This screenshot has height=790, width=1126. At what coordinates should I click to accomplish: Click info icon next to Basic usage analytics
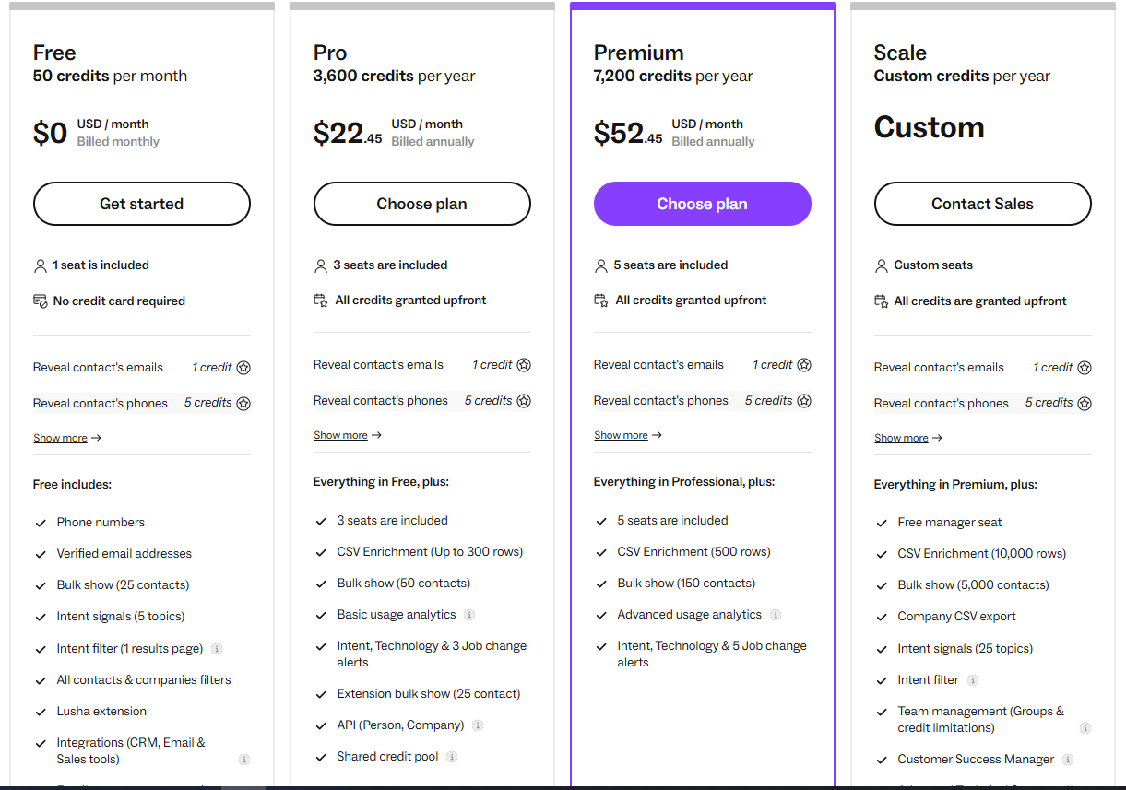click(469, 615)
